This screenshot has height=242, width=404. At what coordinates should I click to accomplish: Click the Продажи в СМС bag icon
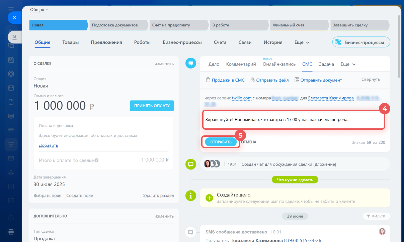[208, 80]
